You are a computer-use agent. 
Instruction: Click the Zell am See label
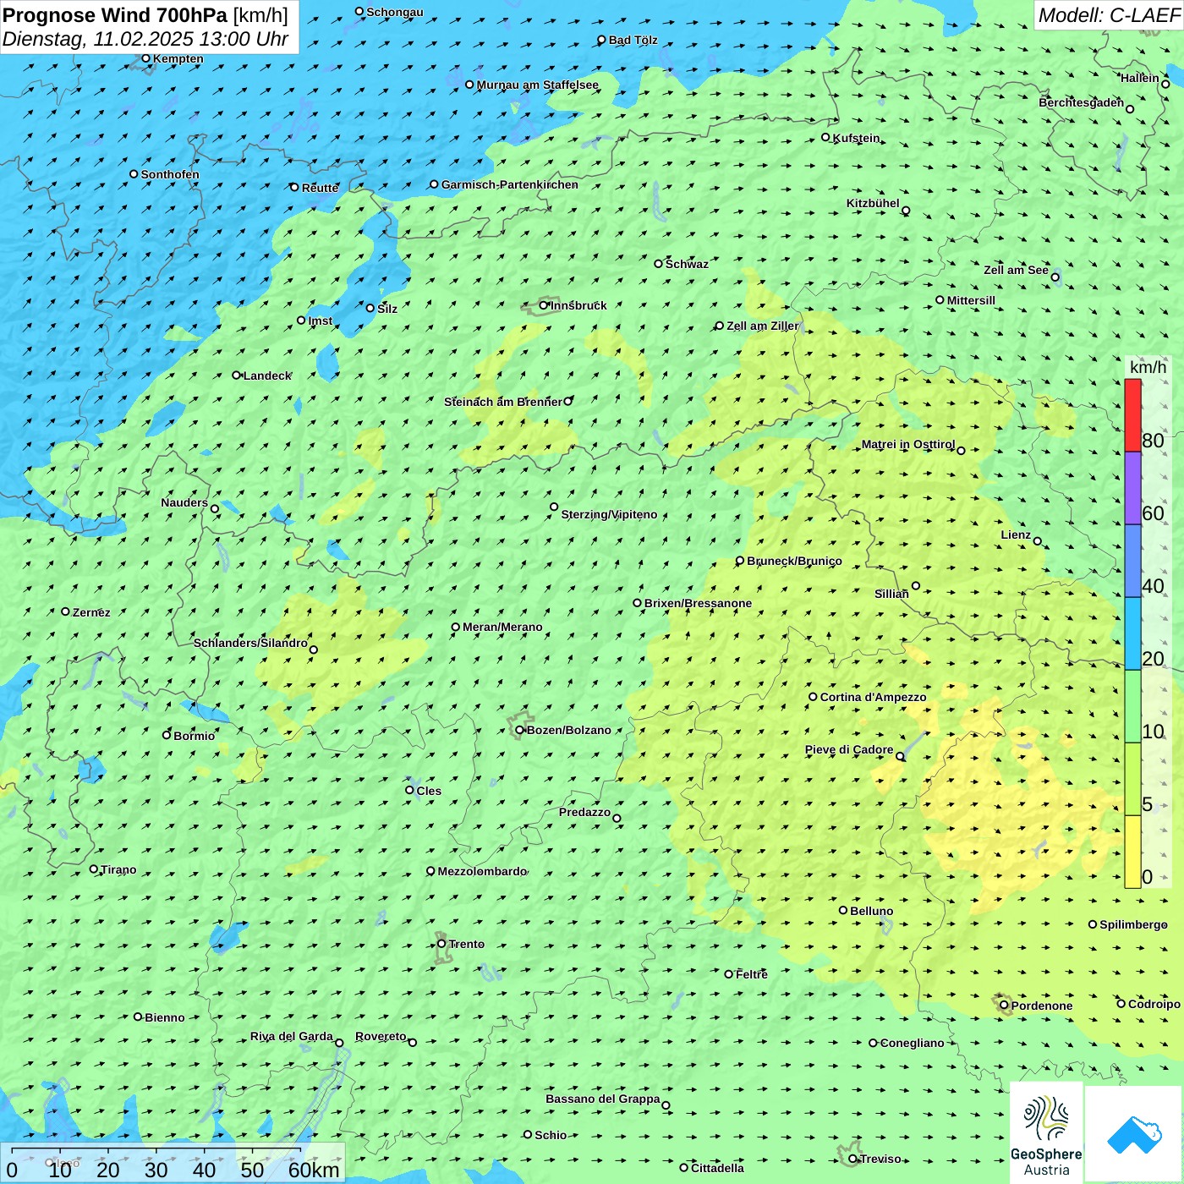(x=1016, y=270)
